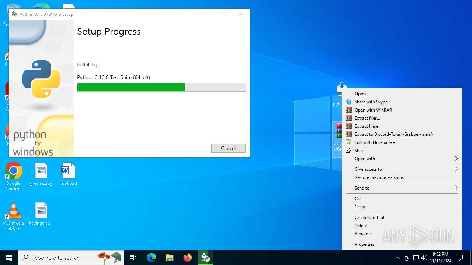This screenshot has height=265, width=472.
Task: Cancel the Python setup installation
Action: [x=228, y=148]
